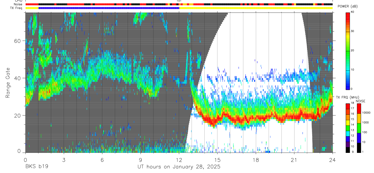
Task: Click the NOISE legend heading at right
Action: tap(361, 101)
